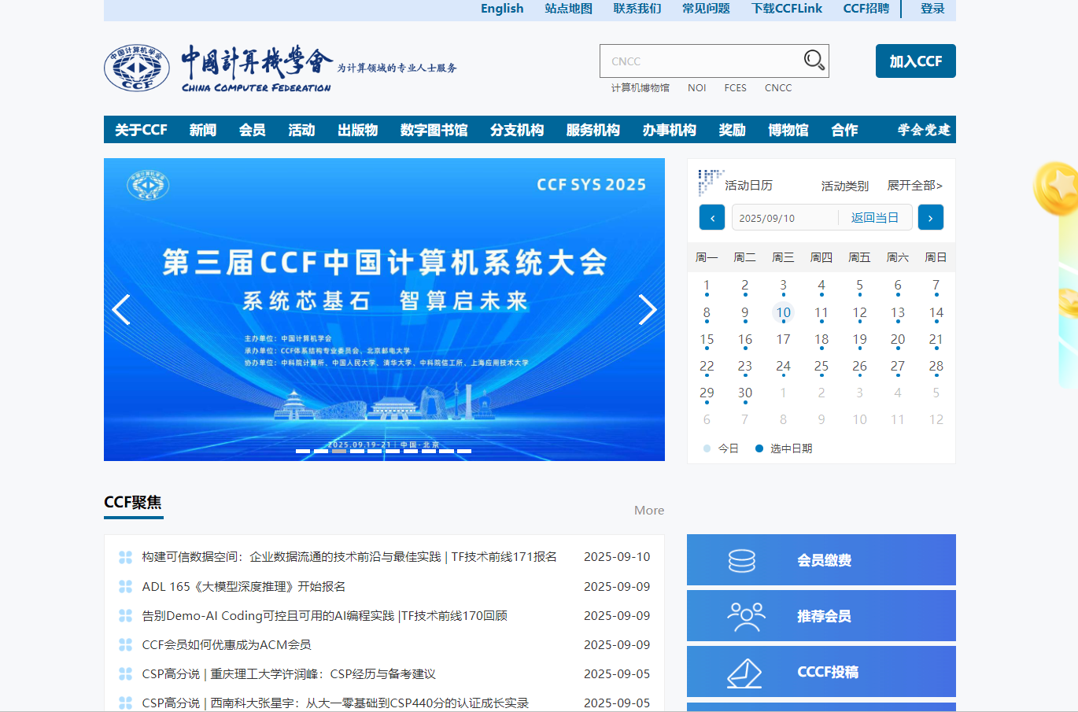Select the last carousel indicator dash

[464, 451]
